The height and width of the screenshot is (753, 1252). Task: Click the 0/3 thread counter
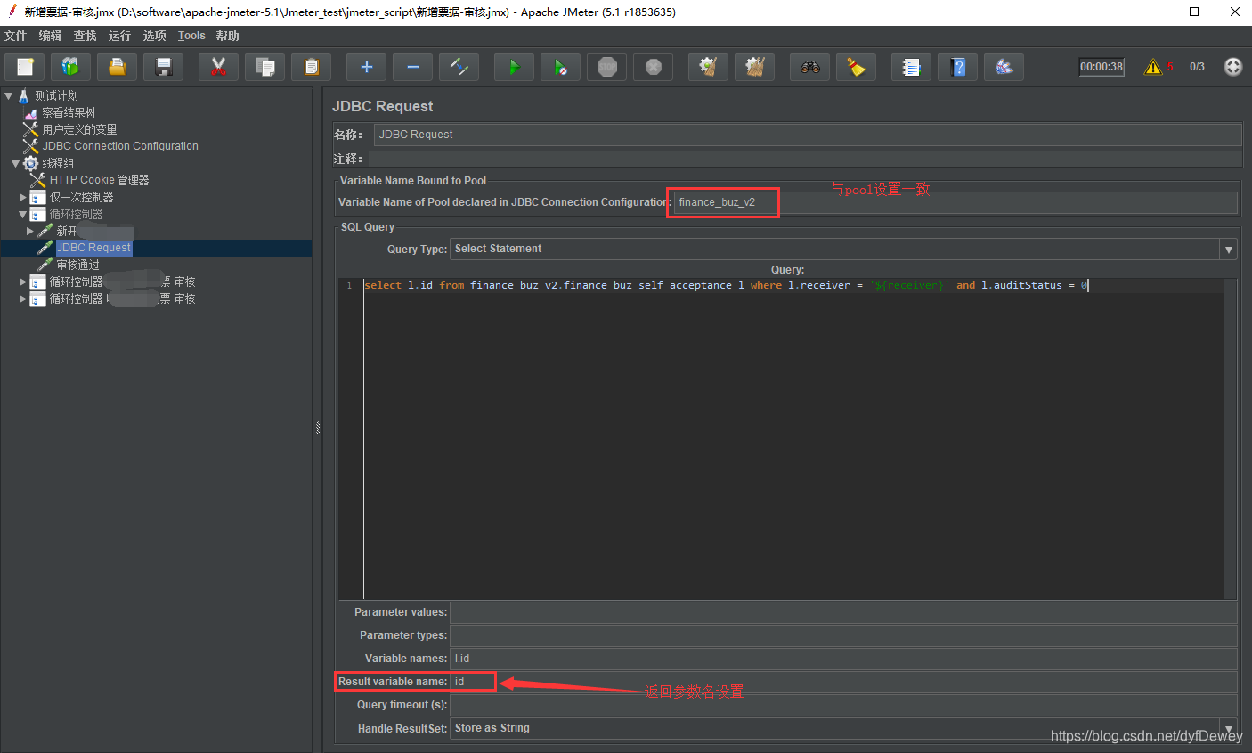coord(1197,67)
